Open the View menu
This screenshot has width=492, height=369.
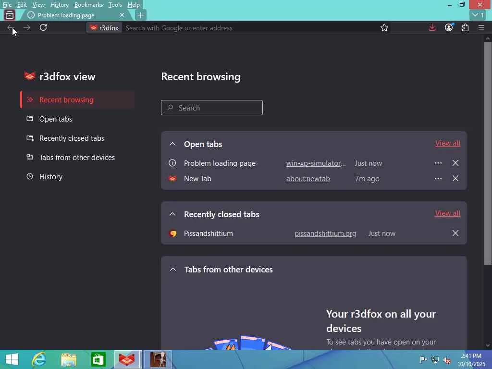[38, 5]
